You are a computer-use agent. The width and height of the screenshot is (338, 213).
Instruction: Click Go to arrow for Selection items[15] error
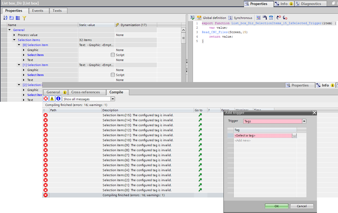pyautogui.click(x=200, y=115)
